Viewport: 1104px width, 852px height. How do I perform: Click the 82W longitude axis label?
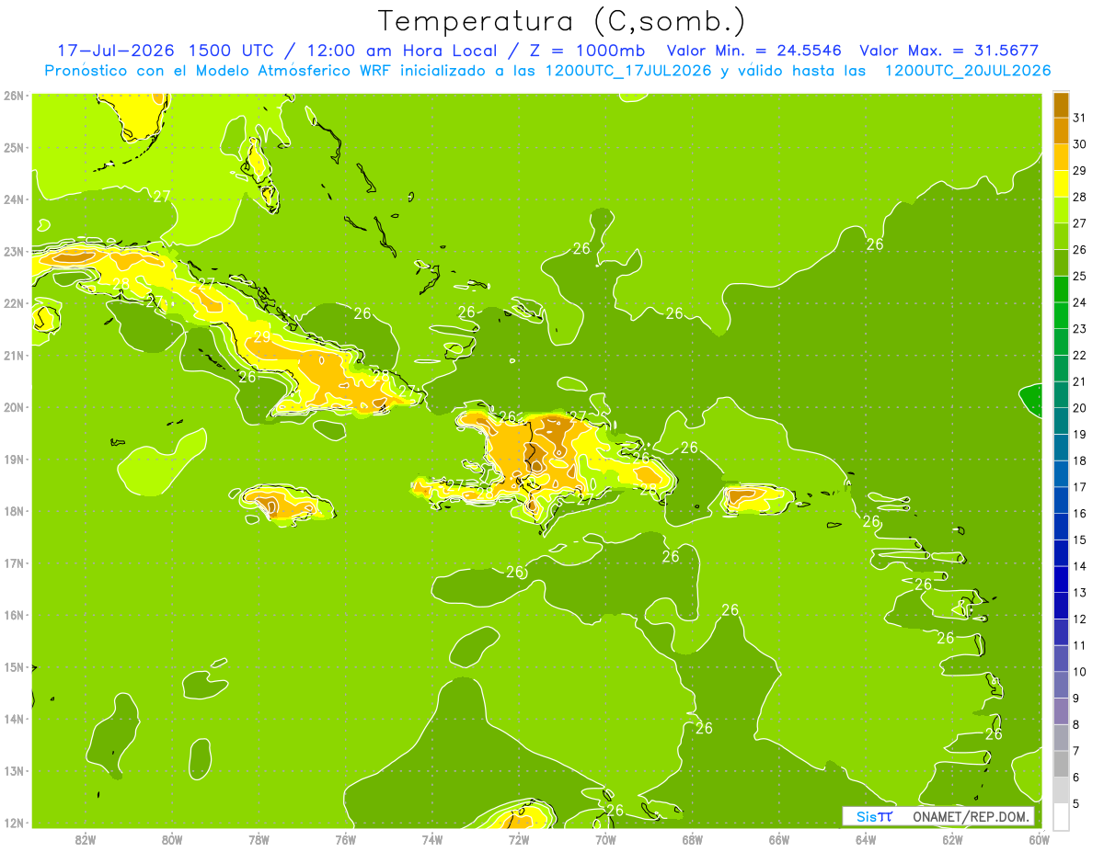(x=86, y=838)
